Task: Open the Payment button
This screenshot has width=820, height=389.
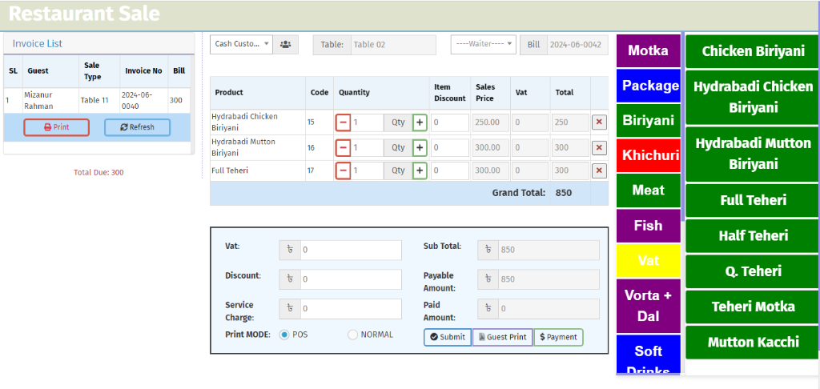Action: 558,337
